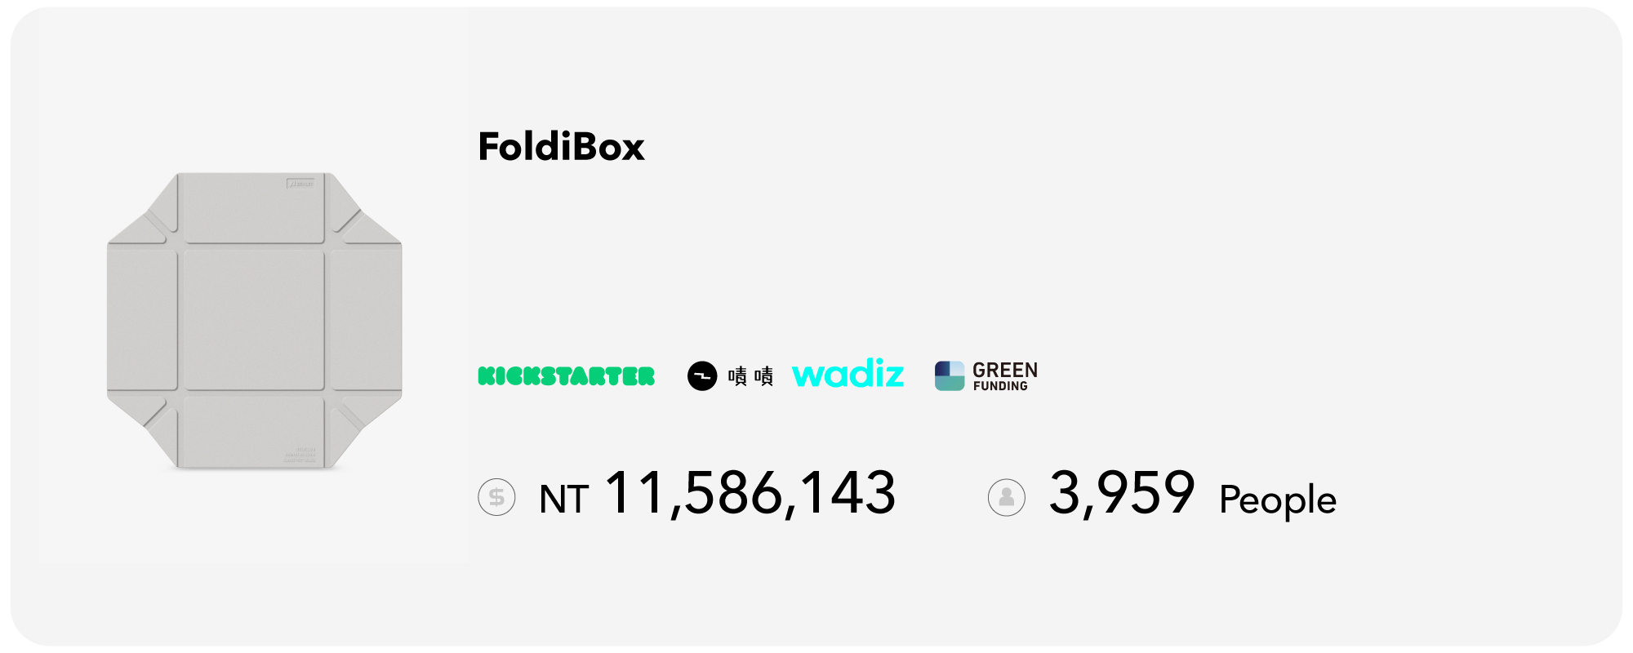This screenshot has width=1633, height=653.
Task: Click the left flap of the FoldiBox
Action: point(142,320)
